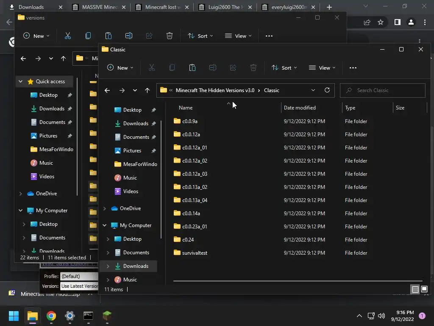Refresh the Classic folder view

coord(327,90)
